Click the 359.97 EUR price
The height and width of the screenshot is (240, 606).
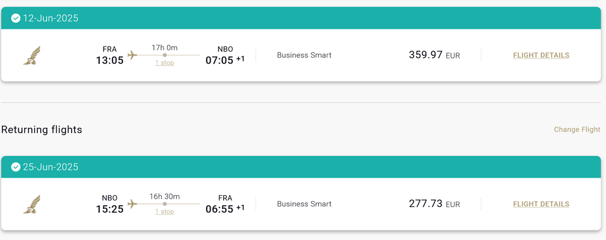pos(434,55)
